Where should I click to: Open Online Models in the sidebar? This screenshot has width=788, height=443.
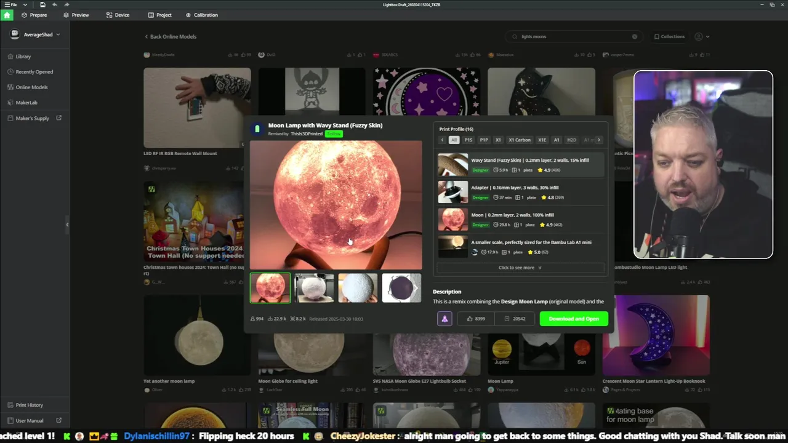click(28, 87)
